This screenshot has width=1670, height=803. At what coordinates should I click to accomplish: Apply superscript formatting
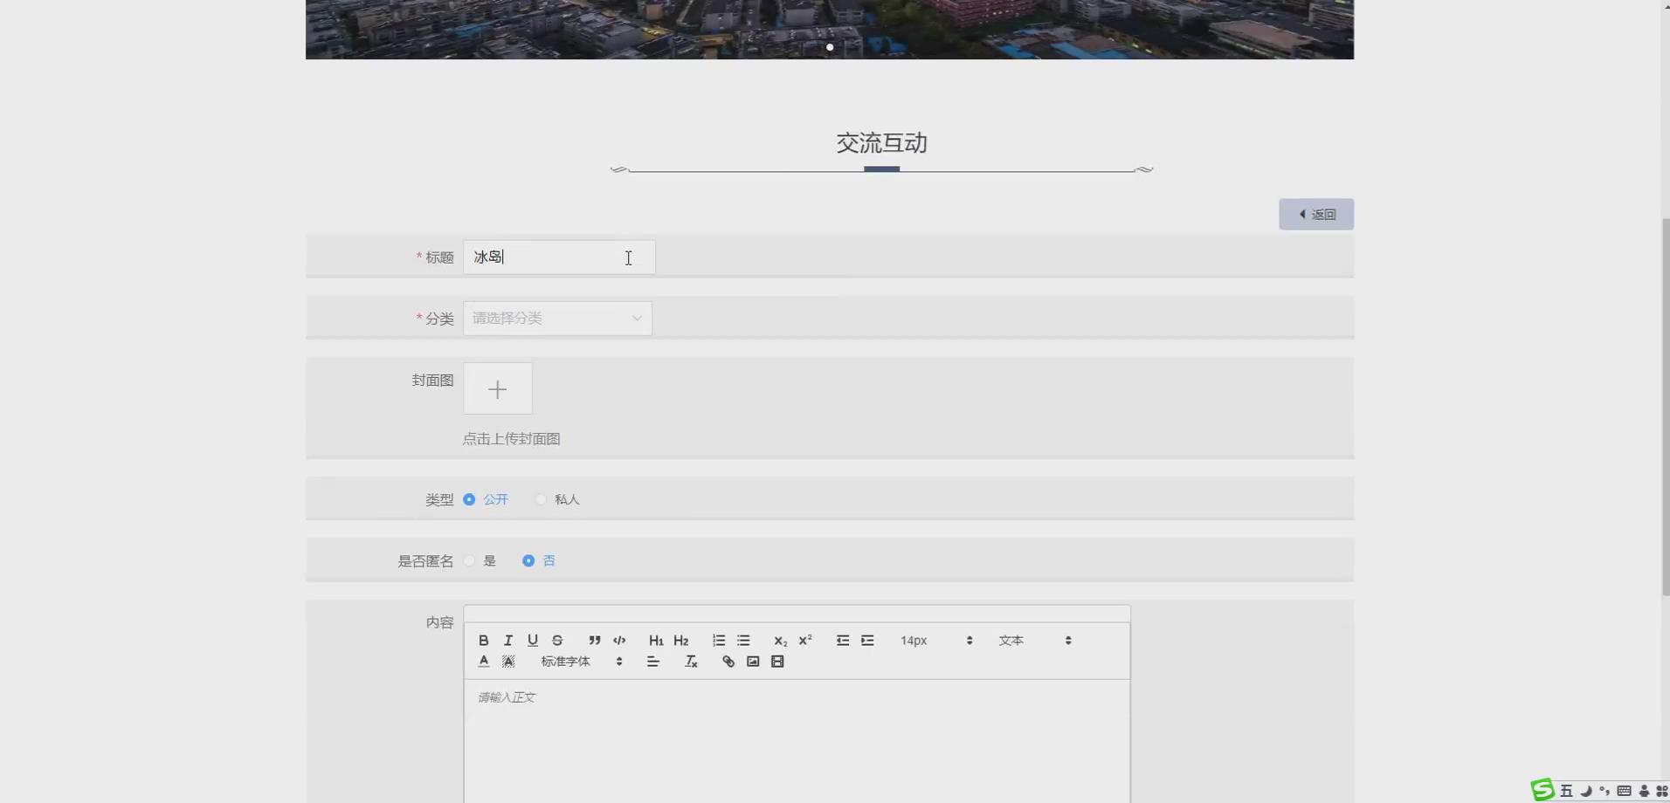[804, 640]
